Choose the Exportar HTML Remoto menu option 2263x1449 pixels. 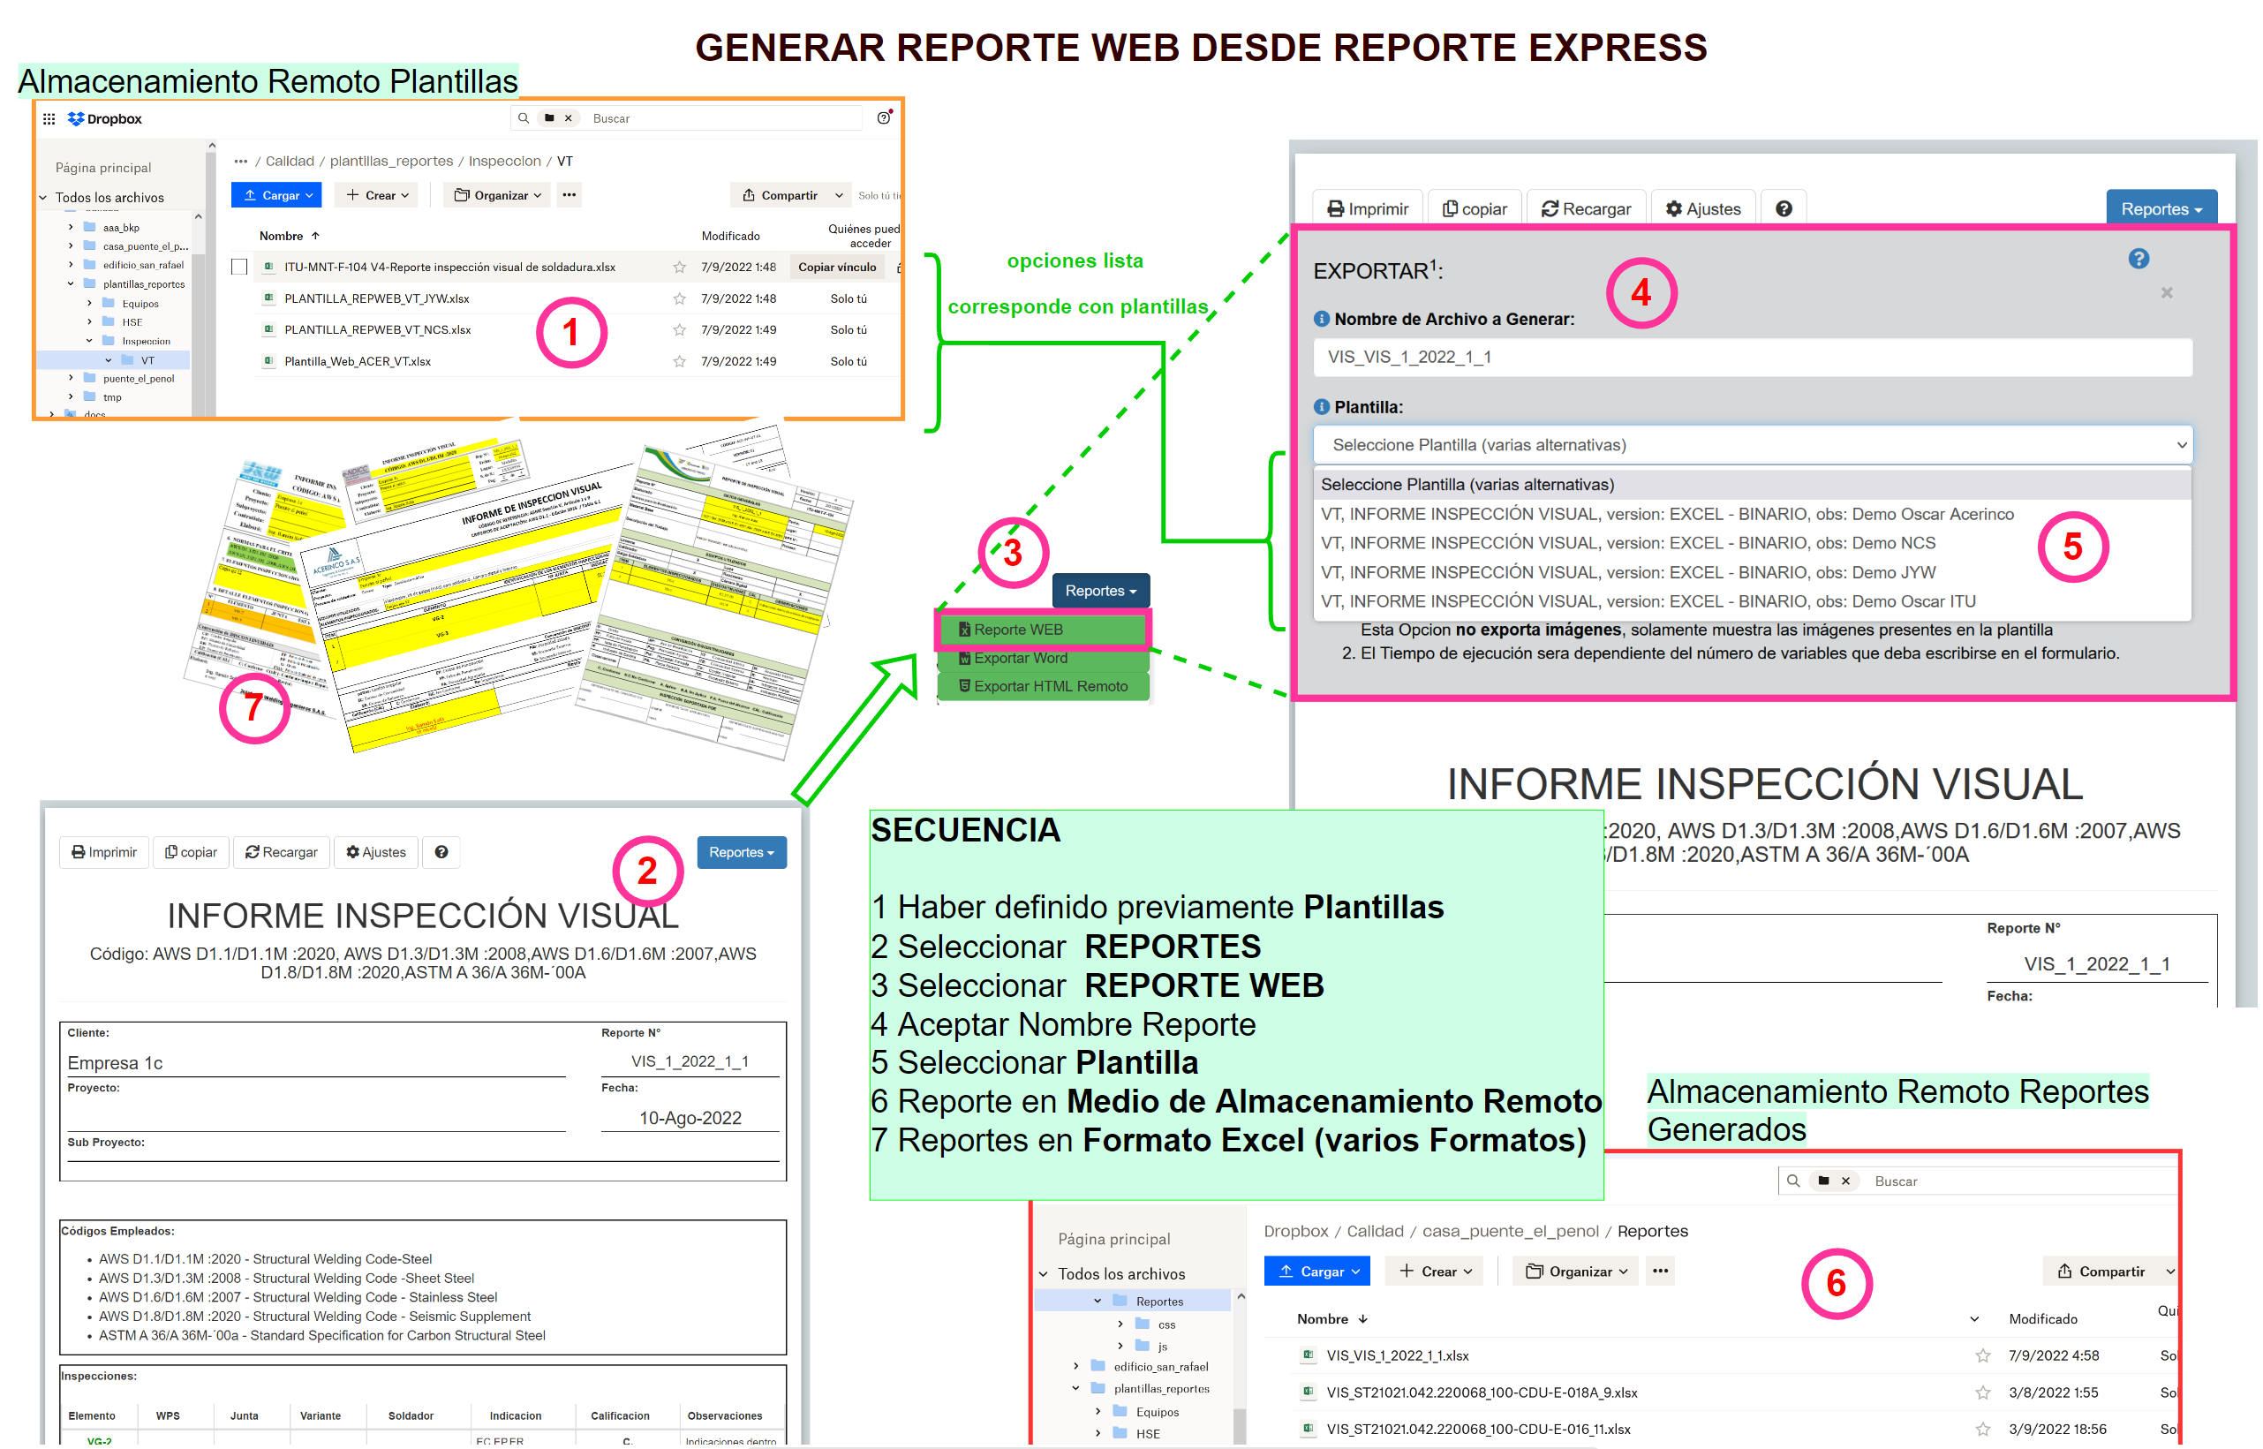coord(1044,687)
